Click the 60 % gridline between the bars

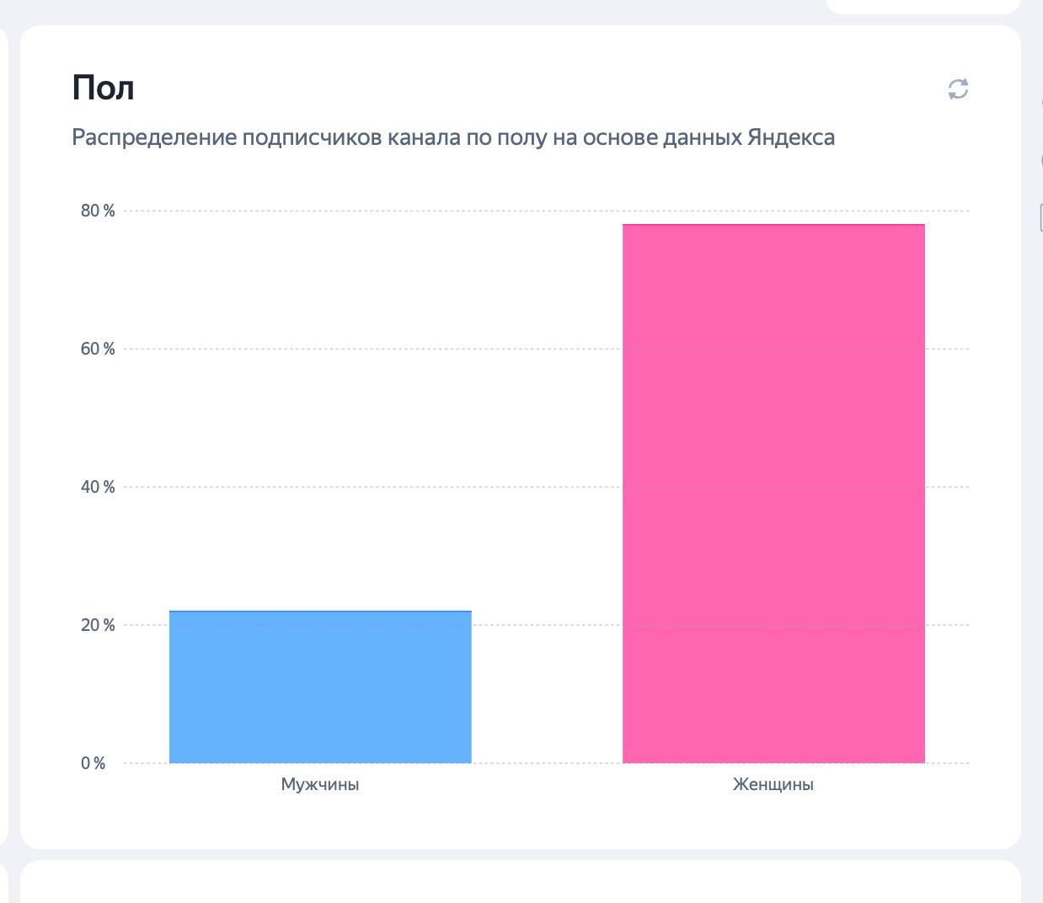coord(546,349)
